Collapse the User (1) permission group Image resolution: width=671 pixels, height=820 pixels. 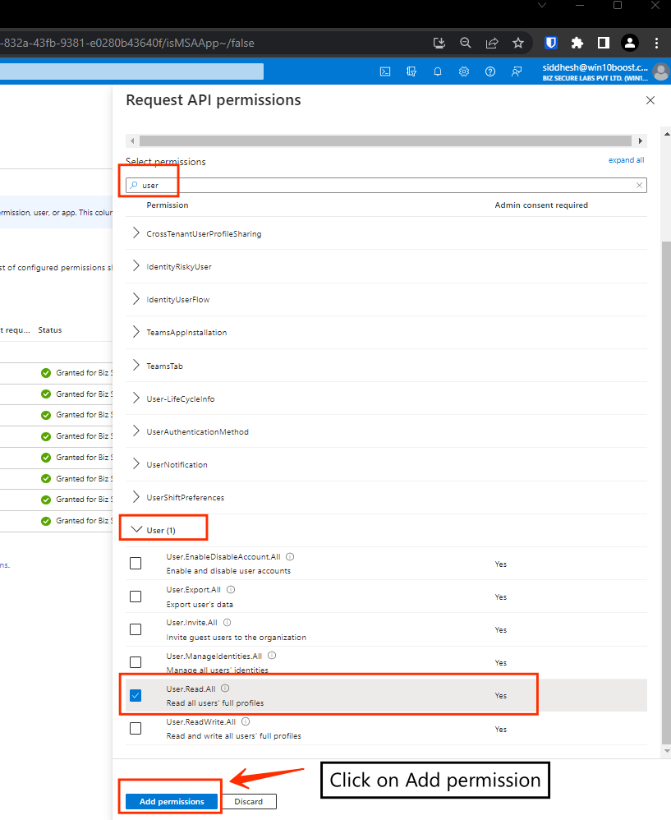click(137, 530)
